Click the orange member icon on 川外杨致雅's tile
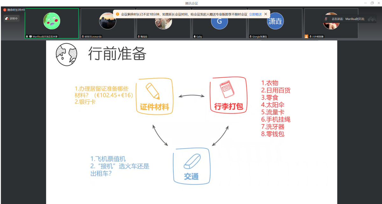Viewport: 382px width, 204px height. pos(307,36)
